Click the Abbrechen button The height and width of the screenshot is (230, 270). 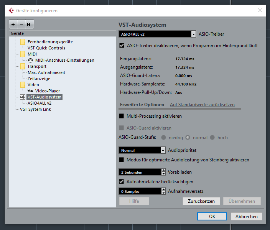pos(246,217)
